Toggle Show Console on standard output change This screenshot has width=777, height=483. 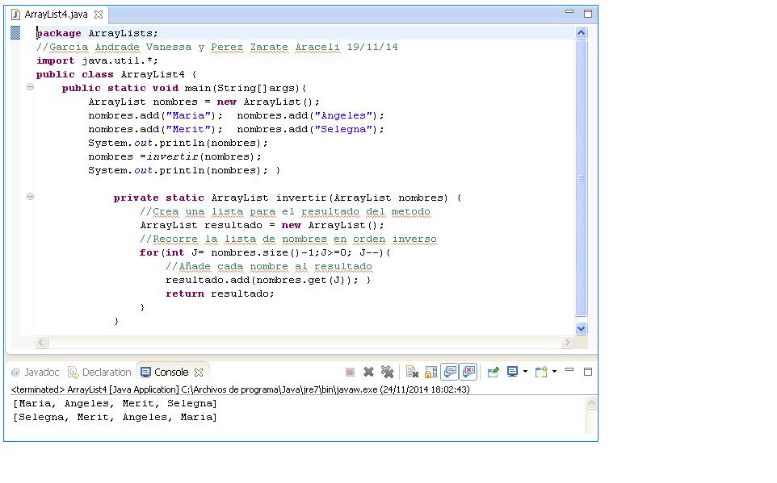pos(450,372)
